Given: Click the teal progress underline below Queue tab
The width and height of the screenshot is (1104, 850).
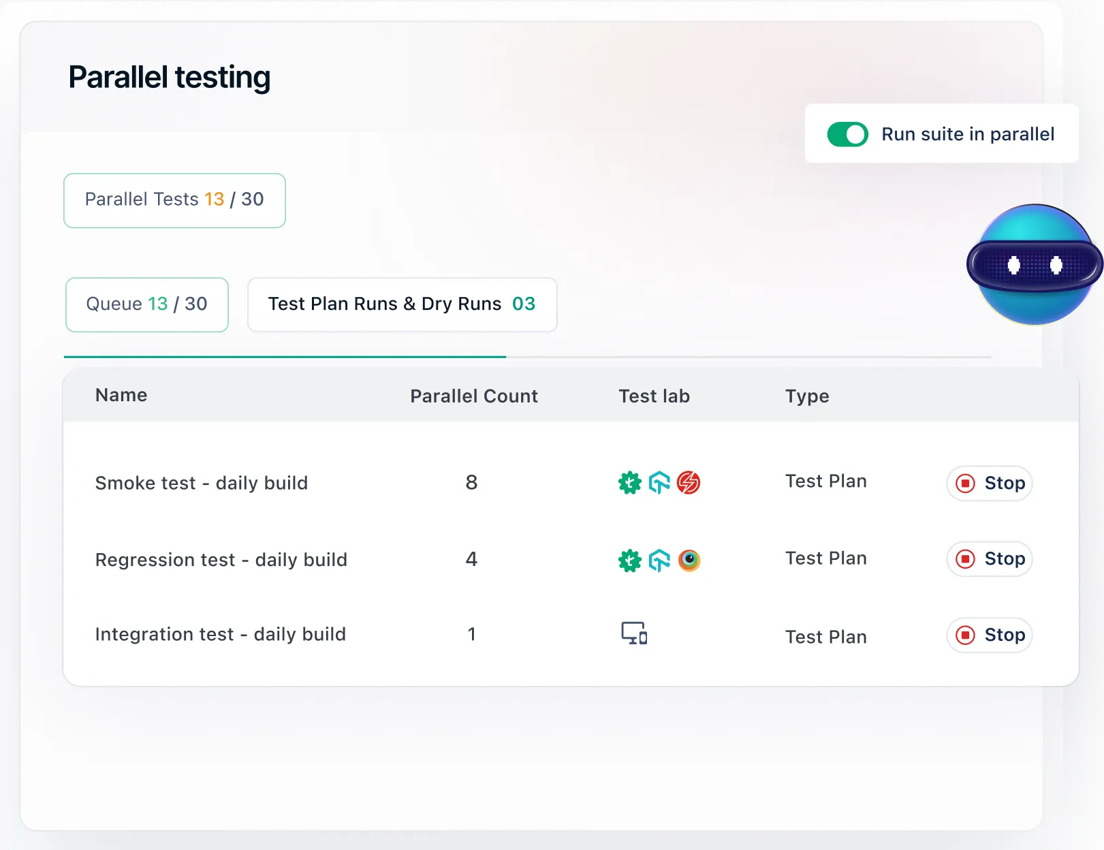Looking at the screenshot, I should coord(285,357).
